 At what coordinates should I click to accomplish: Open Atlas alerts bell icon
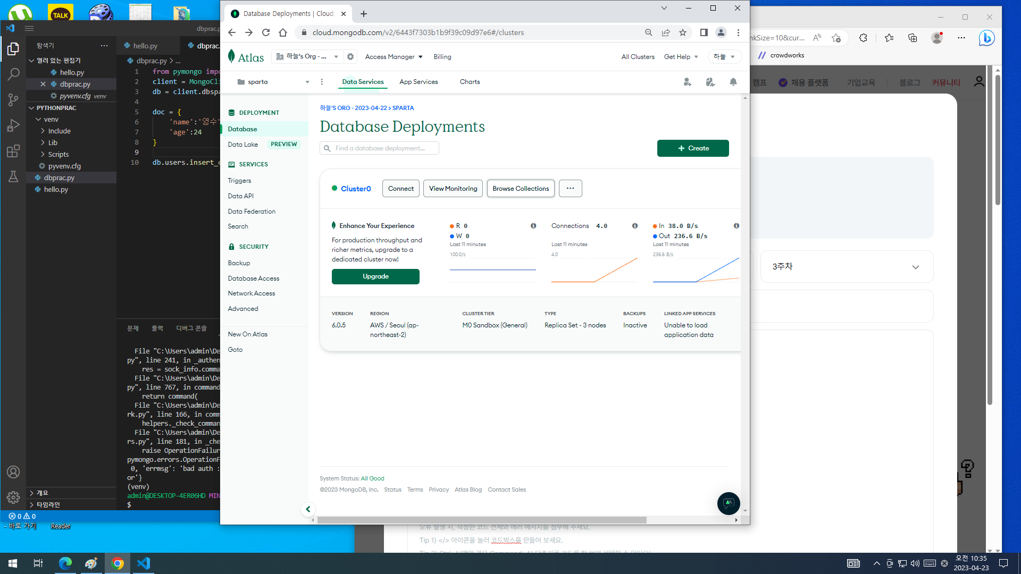tap(733, 82)
